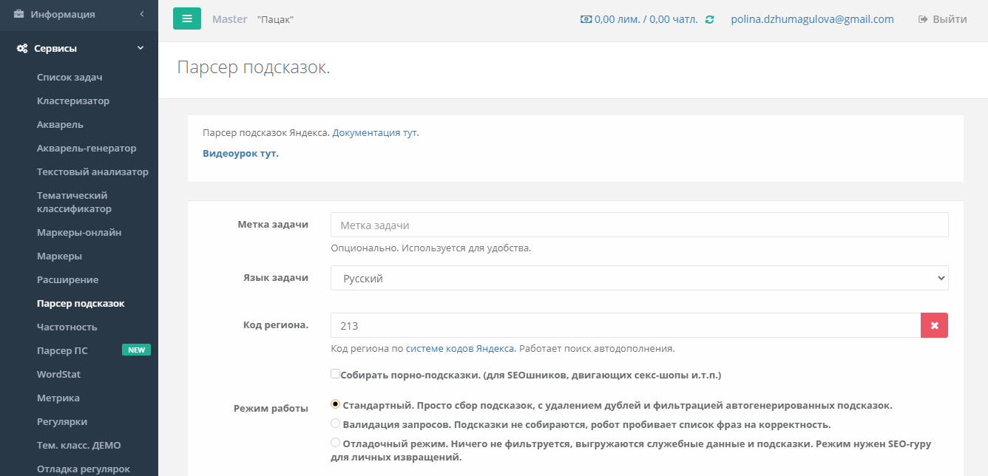Click the balance 0,00 лим. / 0,00 чатл.
This screenshot has width=988, height=476.
[646, 20]
